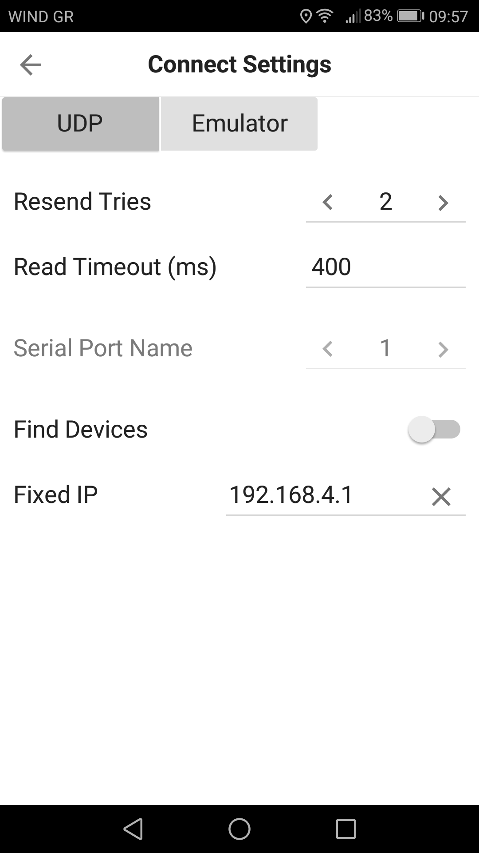Clear the Fixed IP field
This screenshot has width=479, height=853.
tap(441, 496)
